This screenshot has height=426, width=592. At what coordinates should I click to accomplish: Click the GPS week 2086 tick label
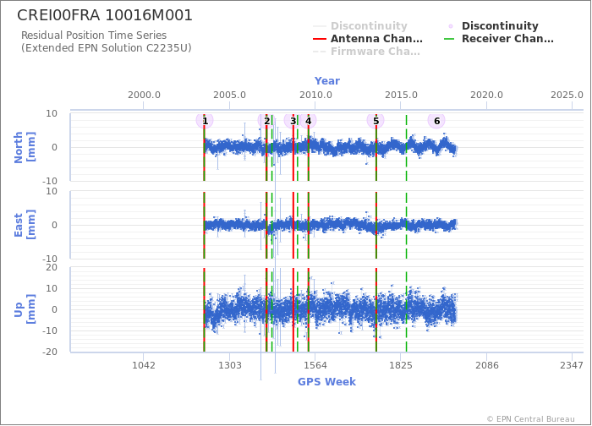coord(486,365)
